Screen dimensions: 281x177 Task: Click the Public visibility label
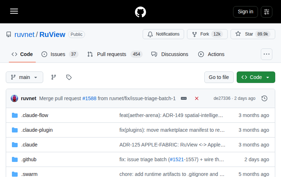pyautogui.click(x=76, y=34)
